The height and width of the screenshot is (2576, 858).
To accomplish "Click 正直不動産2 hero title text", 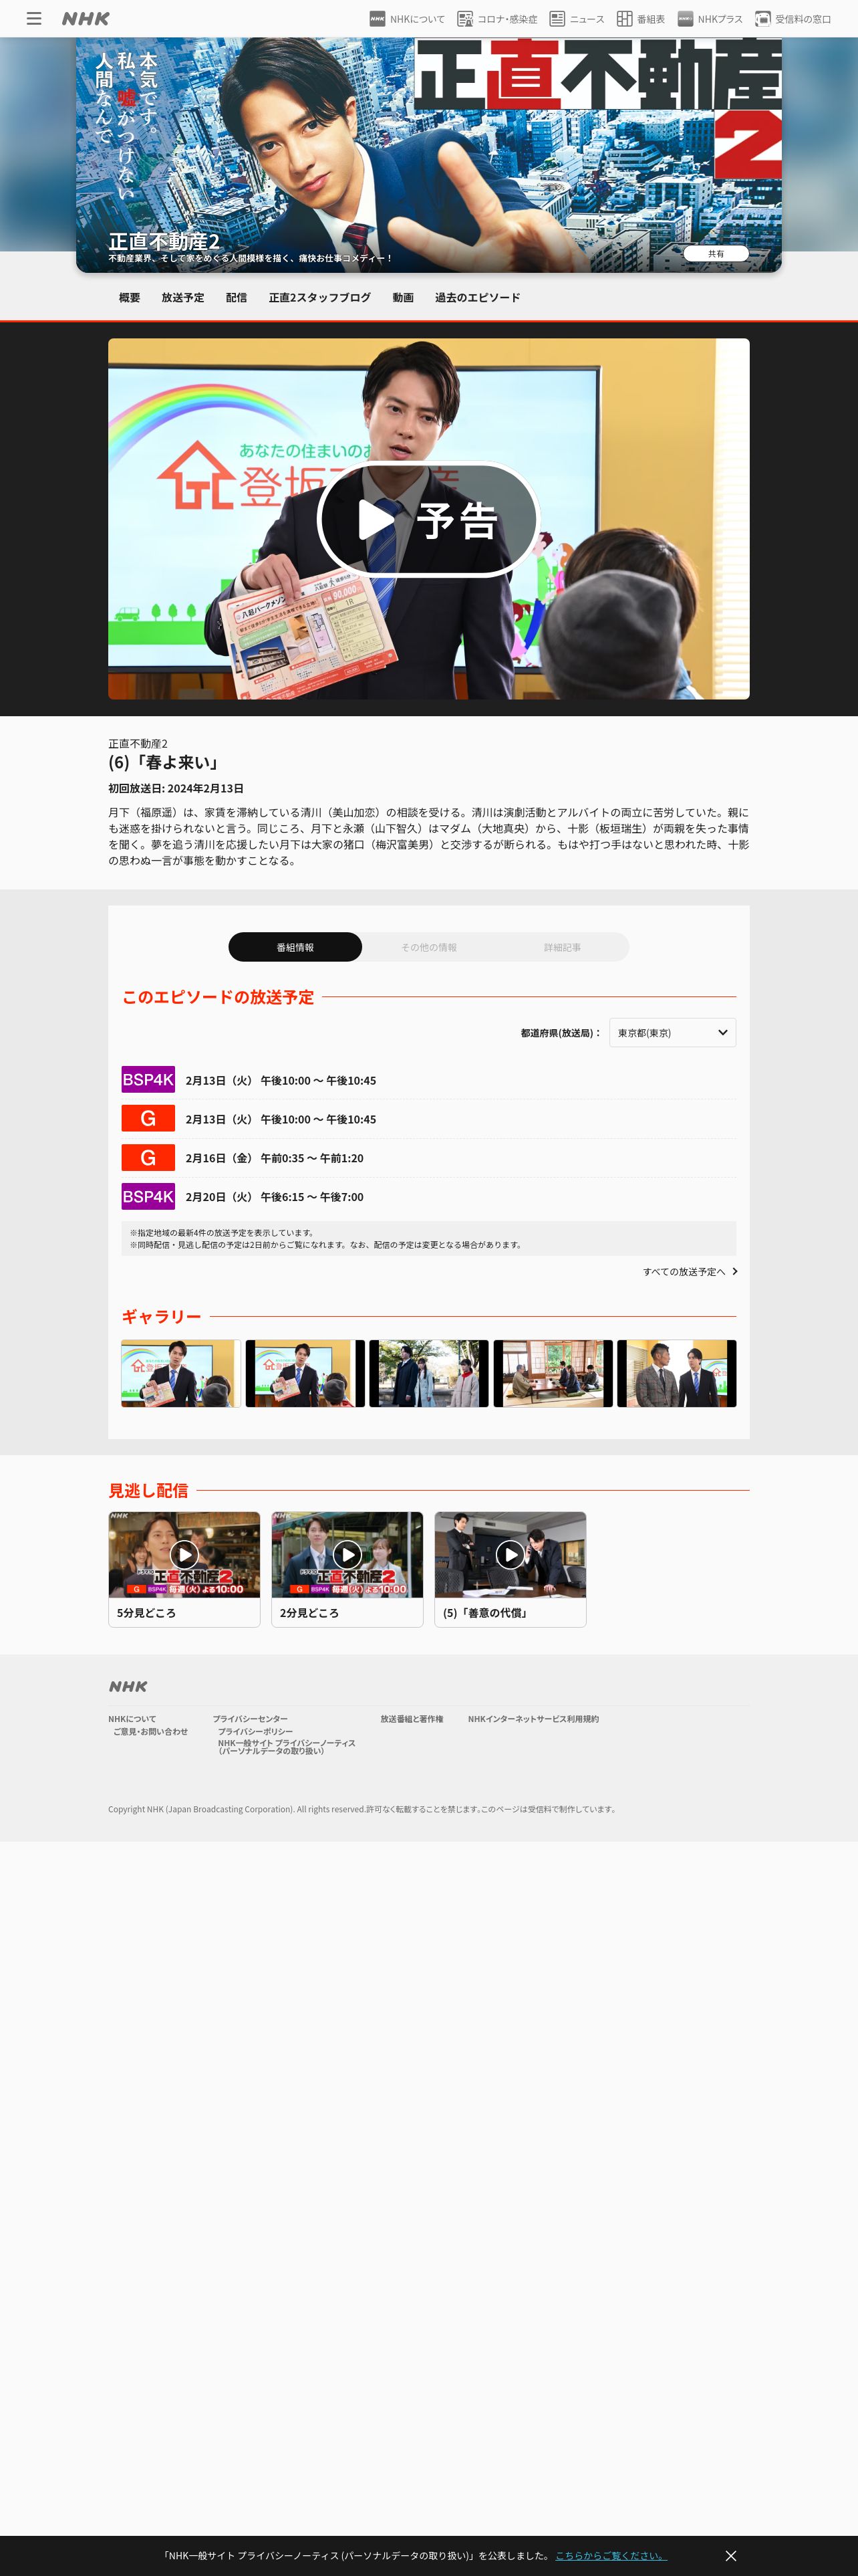I will tap(164, 241).
